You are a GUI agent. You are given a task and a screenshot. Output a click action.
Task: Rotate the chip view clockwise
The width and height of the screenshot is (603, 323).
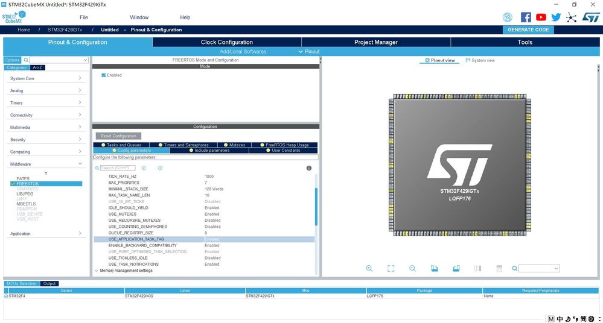[x=434, y=268]
